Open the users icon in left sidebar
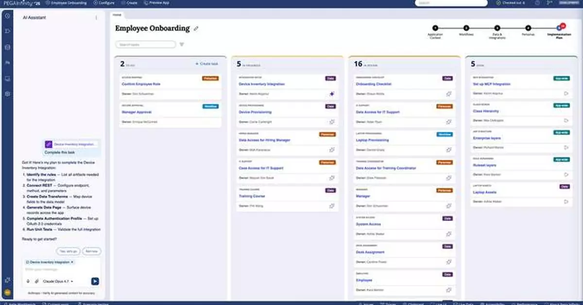The height and width of the screenshot is (305, 583). tap(7, 63)
